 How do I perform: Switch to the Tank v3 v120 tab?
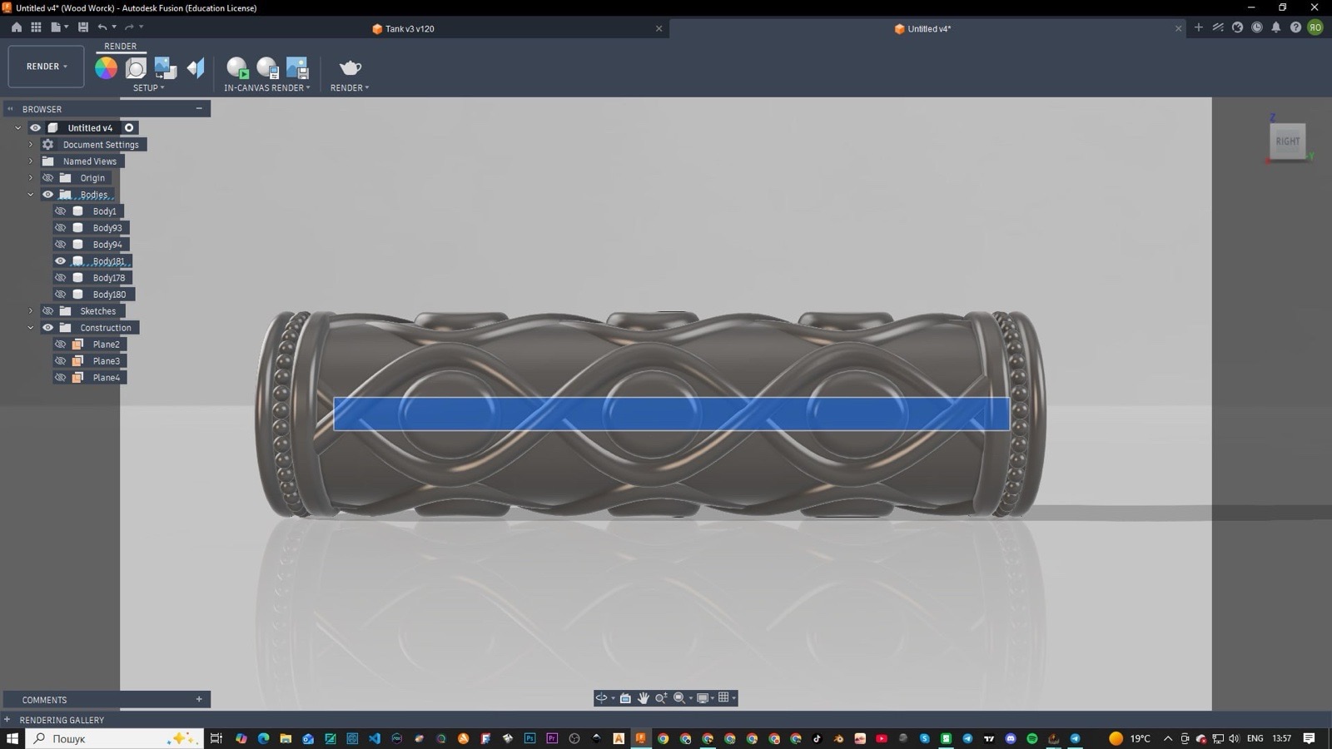(410, 28)
